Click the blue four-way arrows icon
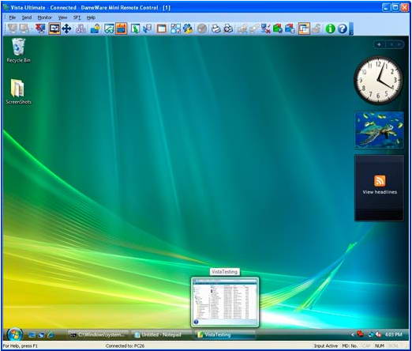Screen dimensions: 412x351 coord(66,28)
